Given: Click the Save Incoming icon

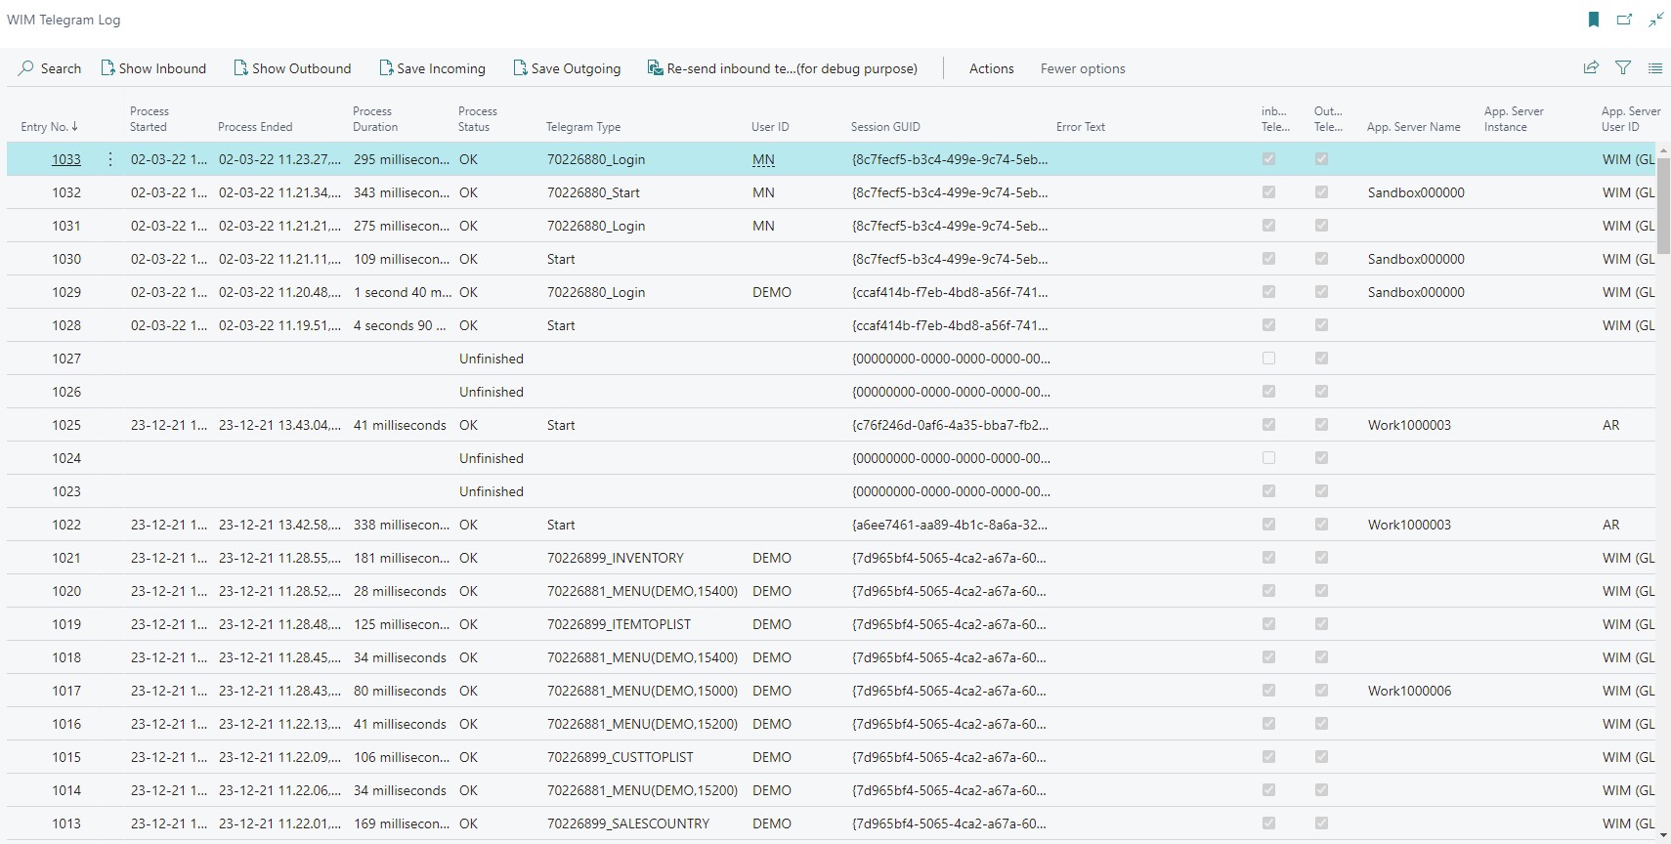Looking at the screenshot, I should [x=386, y=68].
